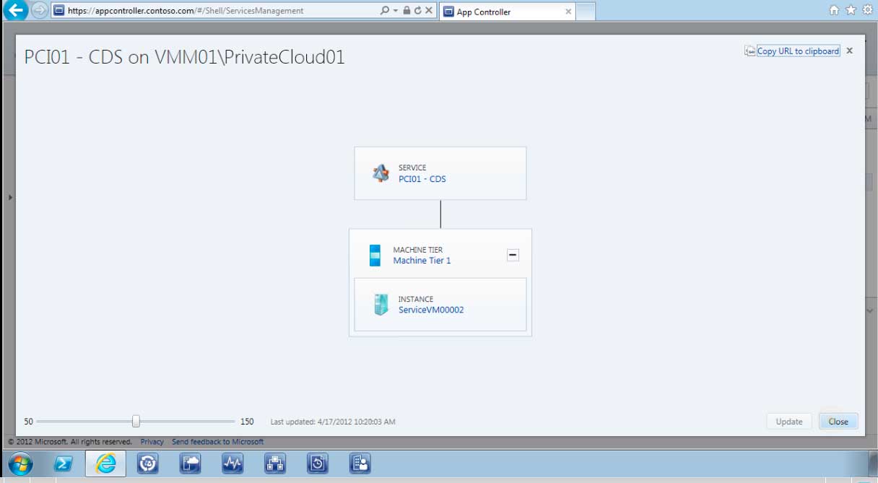
Task: Refresh the page with the reload icon
Action: pyautogui.click(x=417, y=10)
